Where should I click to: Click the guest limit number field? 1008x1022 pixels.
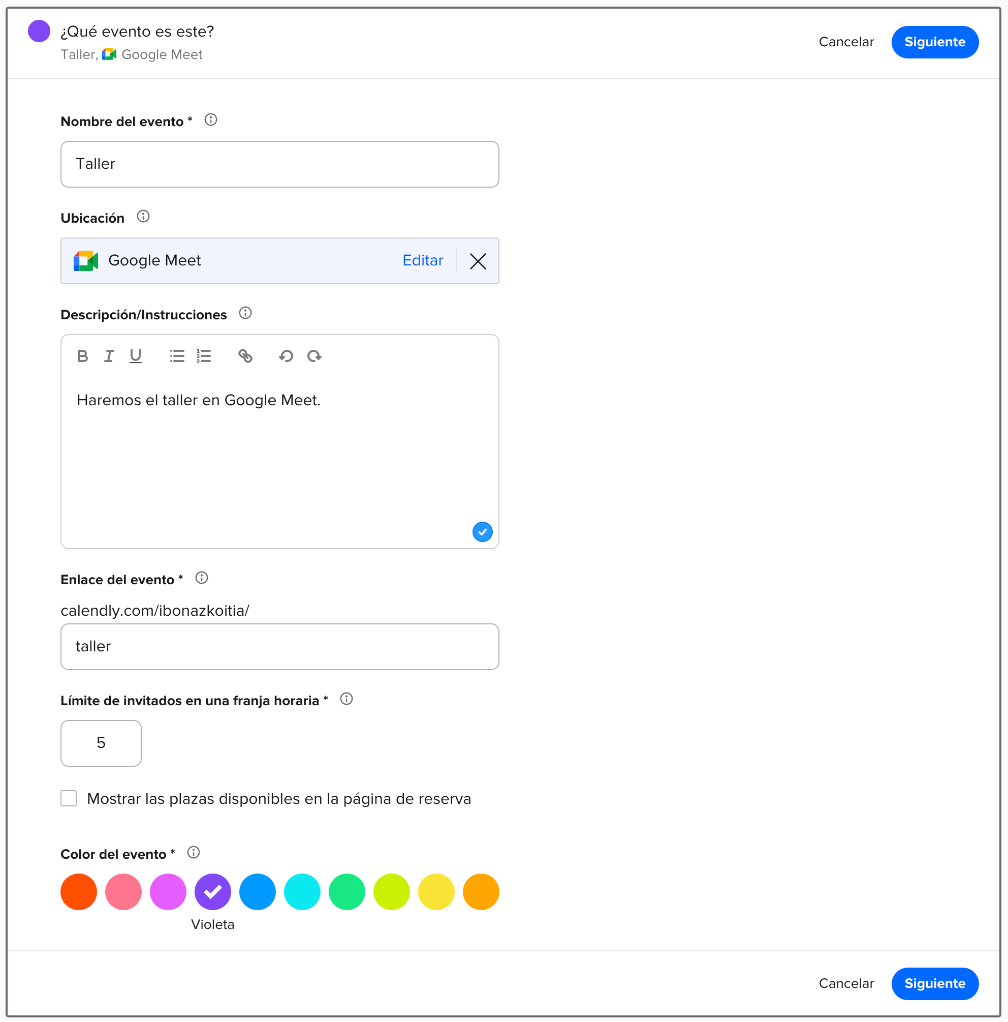101,743
